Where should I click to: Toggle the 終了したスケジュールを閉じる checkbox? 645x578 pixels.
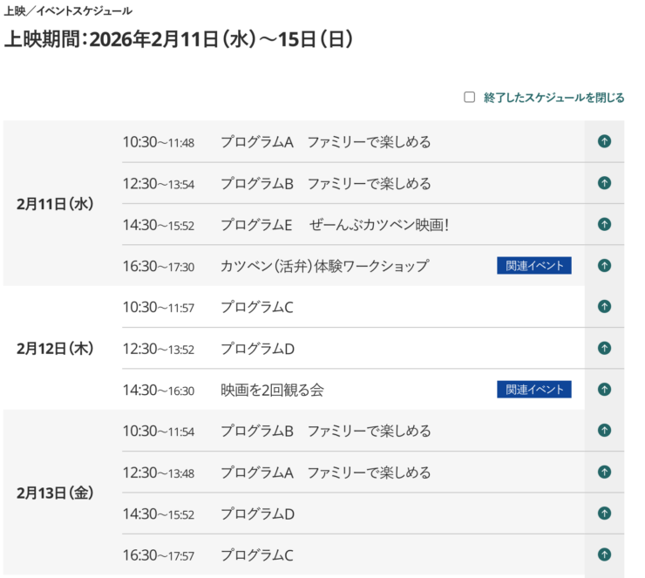point(470,98)
